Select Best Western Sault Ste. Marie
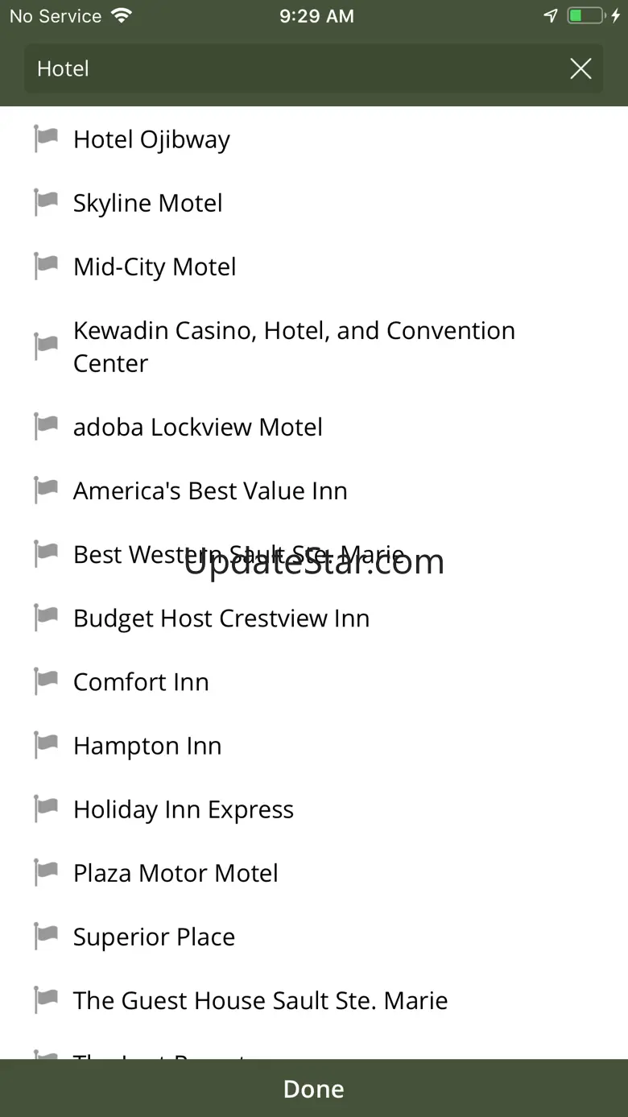Screen dimensions: 628x1117 (x=314, y=554)
